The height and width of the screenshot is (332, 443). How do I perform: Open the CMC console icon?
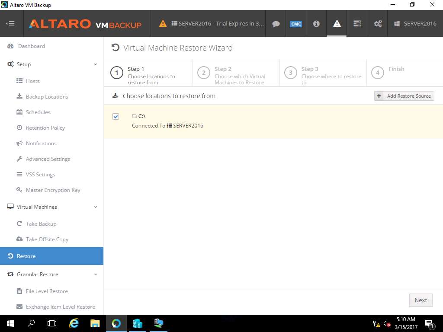coord(296,24)
